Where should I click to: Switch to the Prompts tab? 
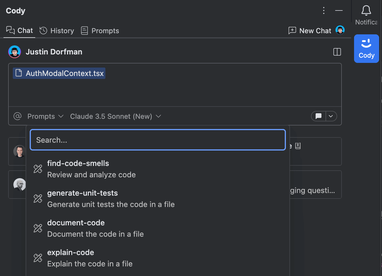coord(100,31)
